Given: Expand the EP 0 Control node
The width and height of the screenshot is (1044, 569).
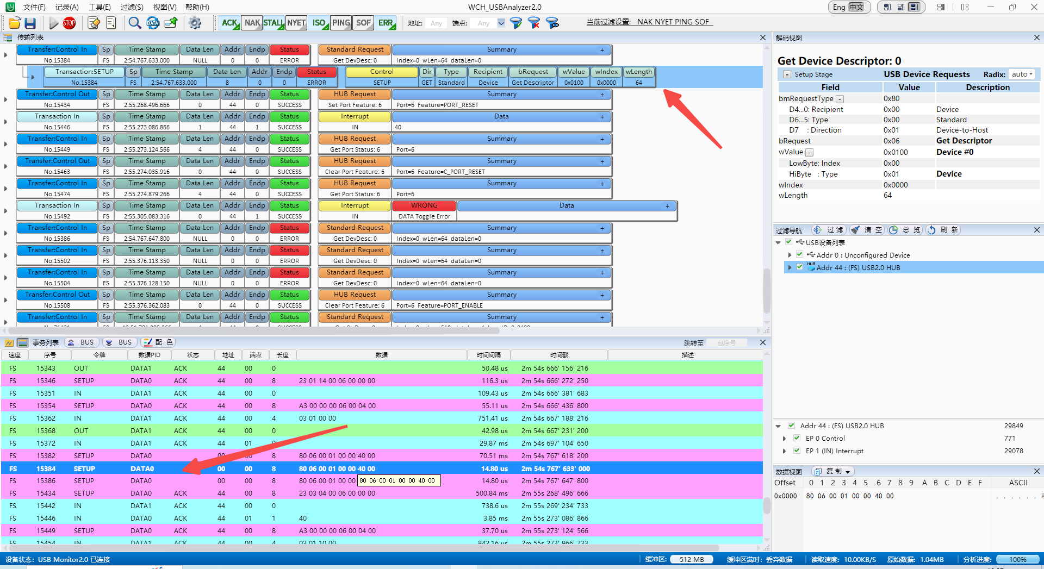Looking at the screenshot, I should click(784, 438).
